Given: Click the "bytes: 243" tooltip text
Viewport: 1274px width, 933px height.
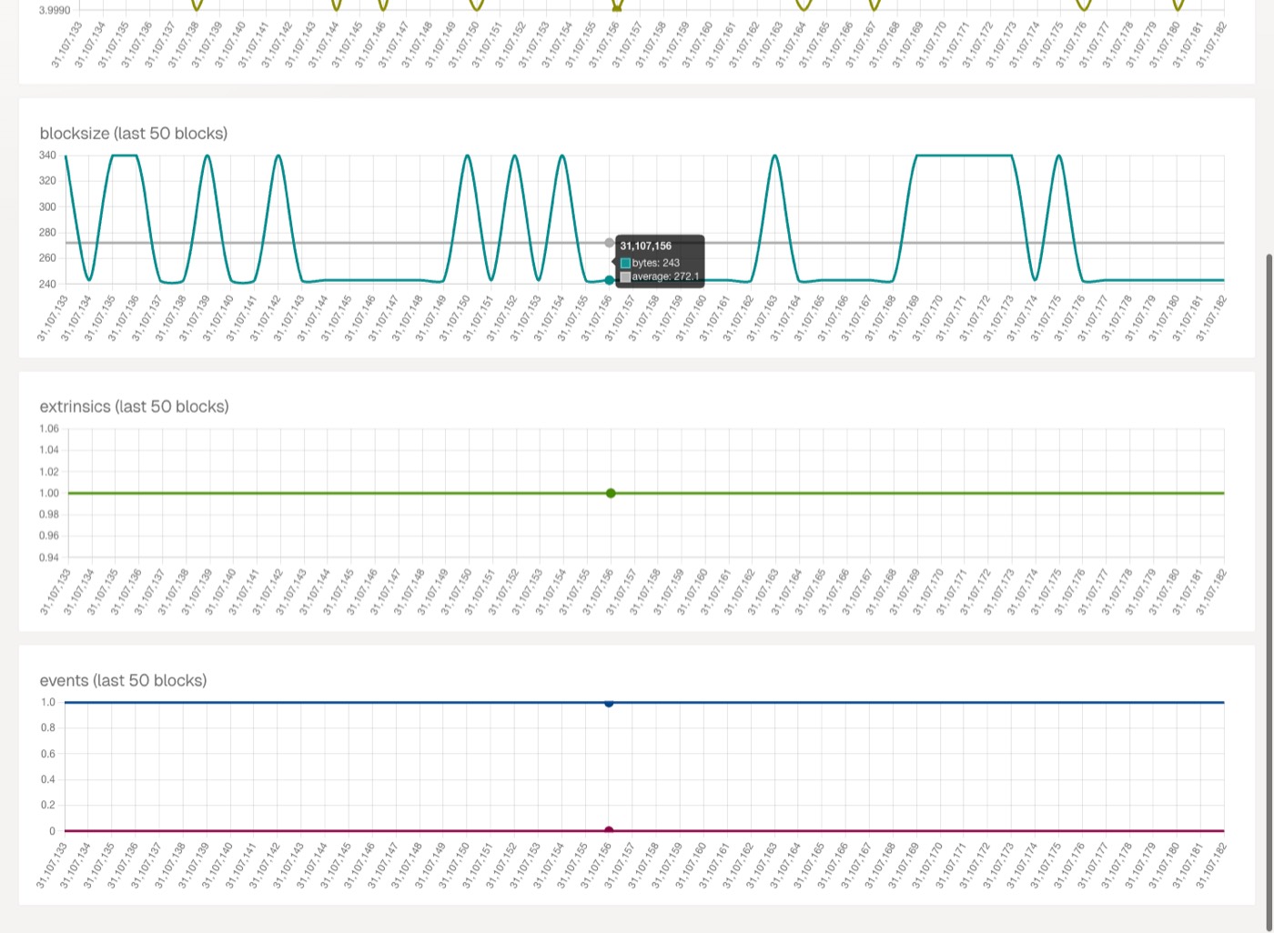Looking at the screenshot, I should point(656,263).
